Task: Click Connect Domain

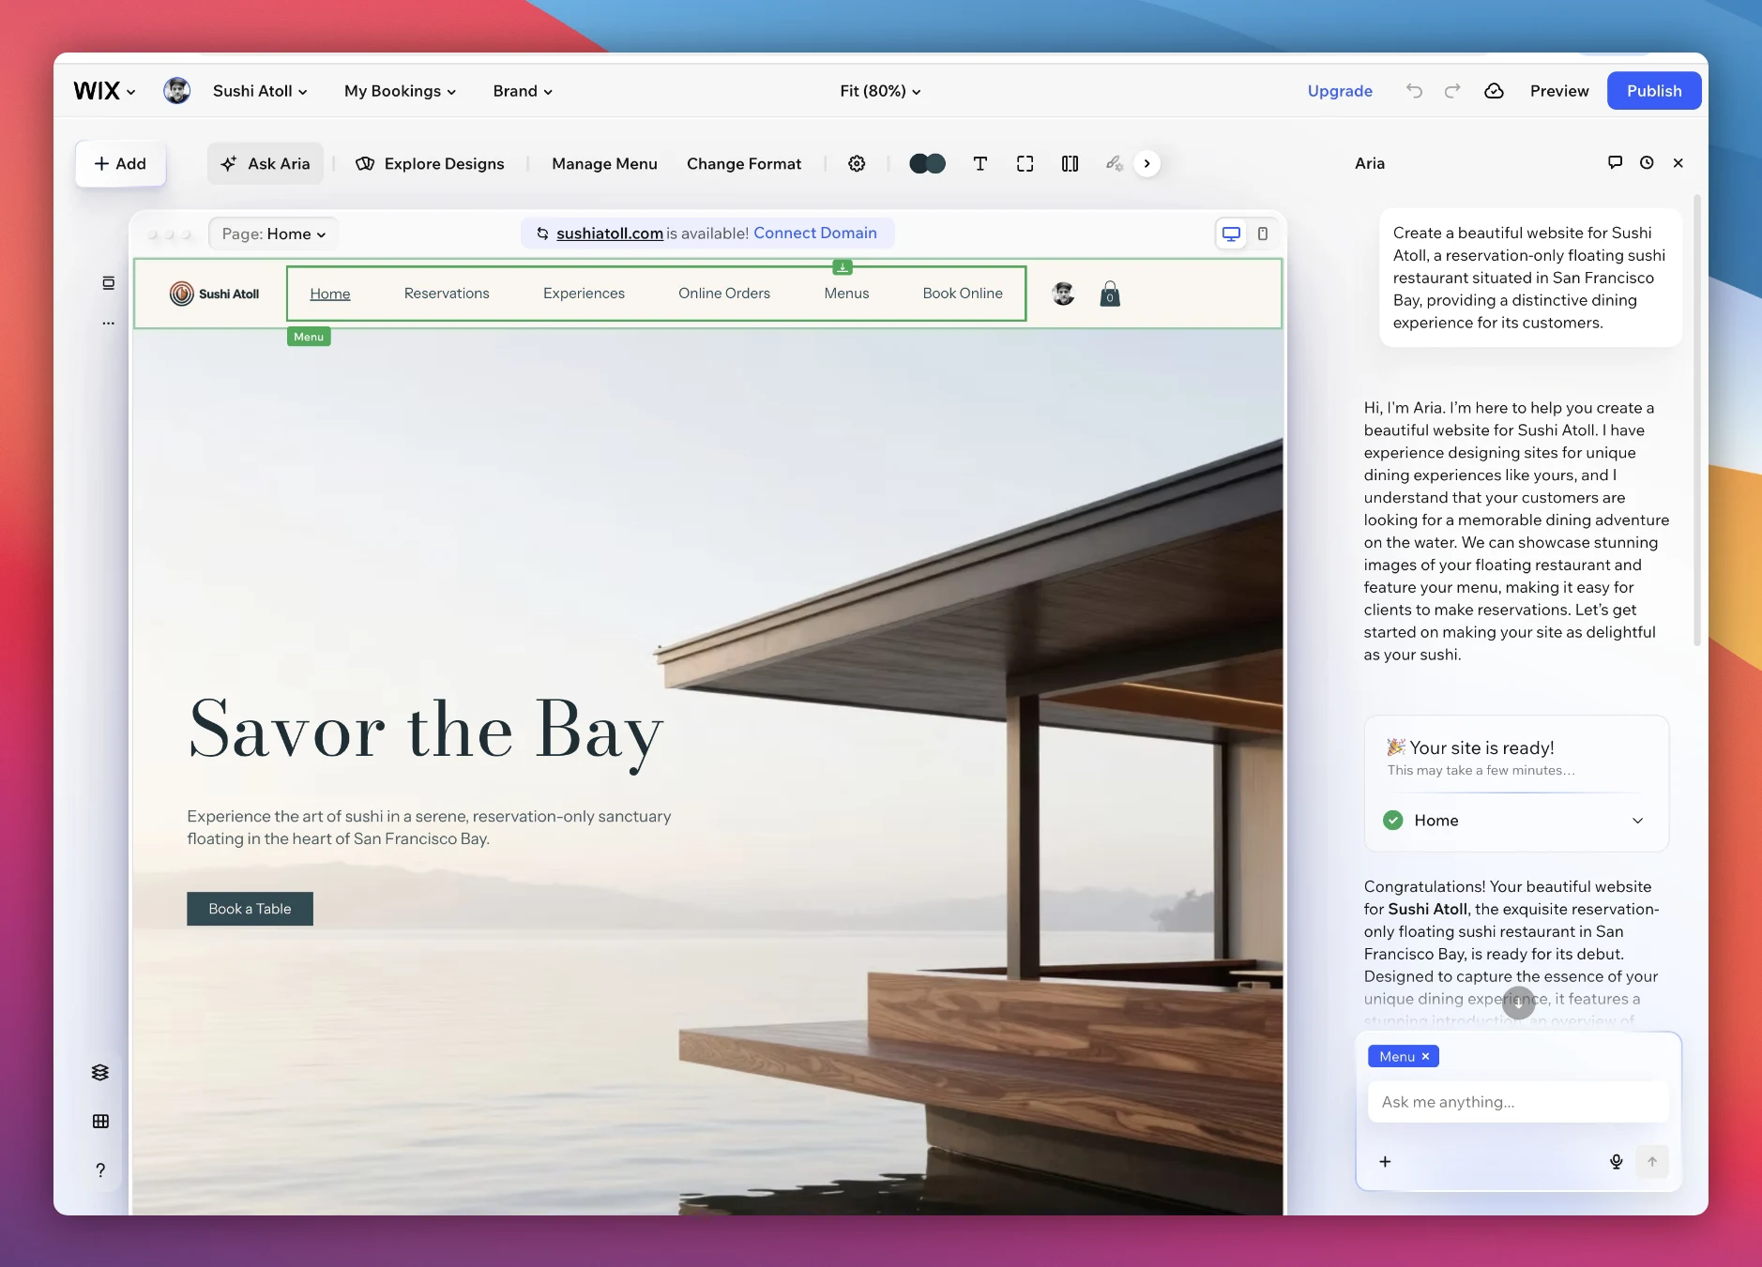Action: tap(815, 234)
